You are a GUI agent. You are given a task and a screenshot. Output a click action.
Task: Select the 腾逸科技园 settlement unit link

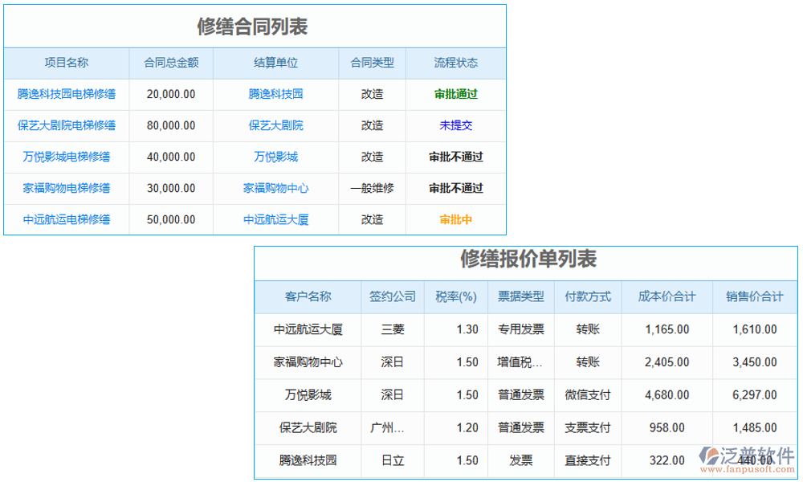tap(276, 94)
